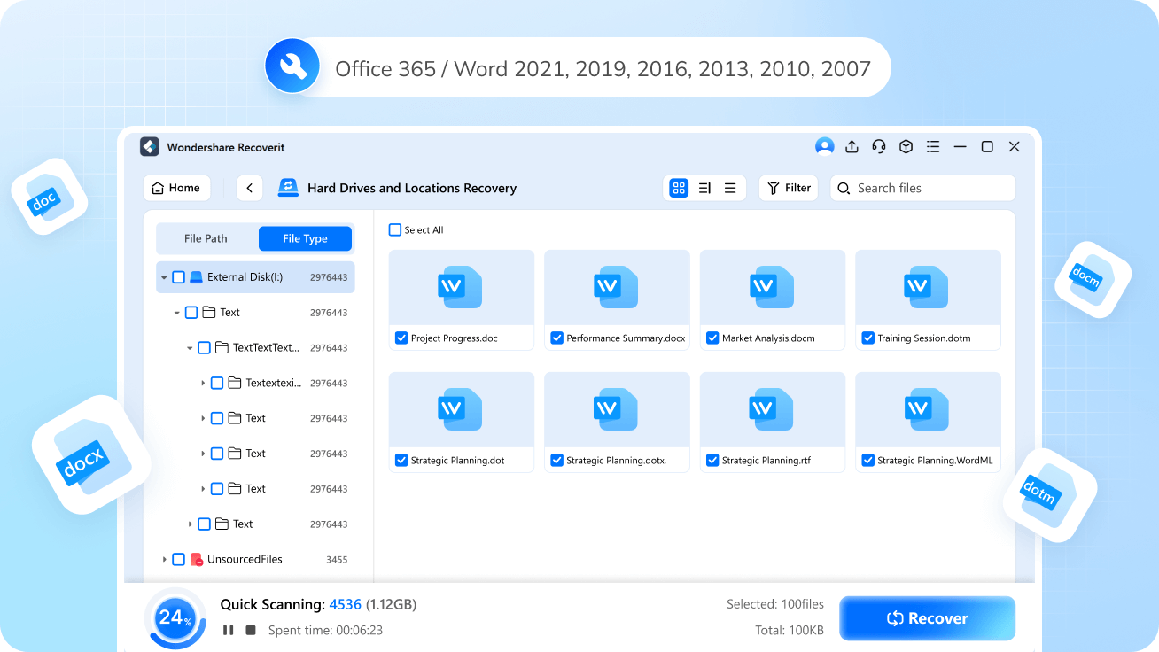Image resolution: width=1159 pixels, height=652 pixels.
Task: Uncheck Strategic Planning.rtf checkbox
Action: pos(712,461)
